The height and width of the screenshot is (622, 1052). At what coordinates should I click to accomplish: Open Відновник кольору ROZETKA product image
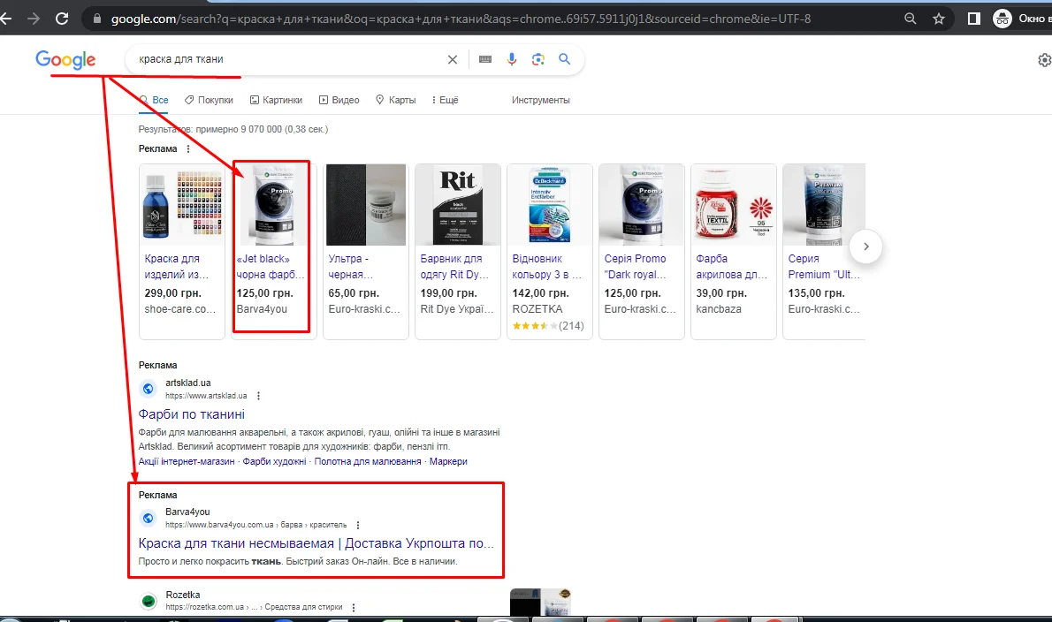point(550,204)
